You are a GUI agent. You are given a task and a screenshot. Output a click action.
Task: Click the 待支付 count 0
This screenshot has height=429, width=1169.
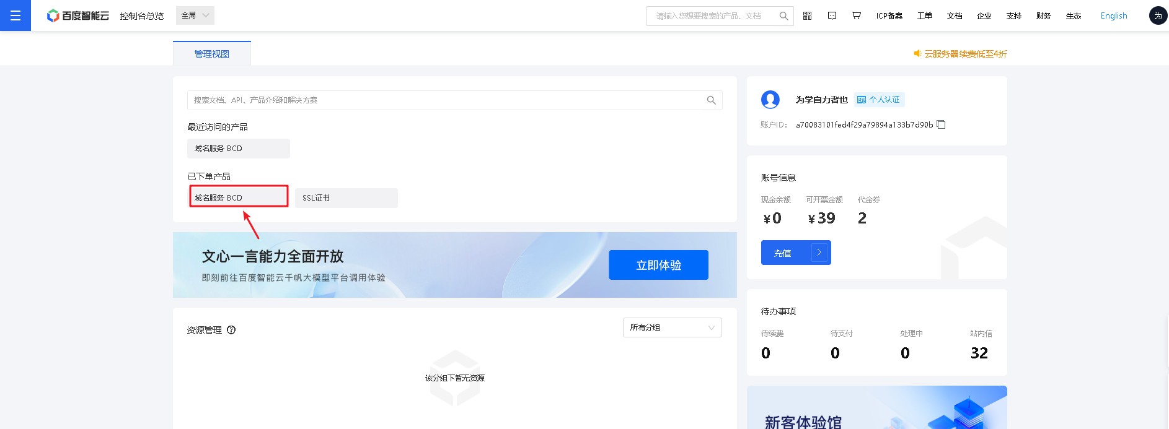(836, 353)
